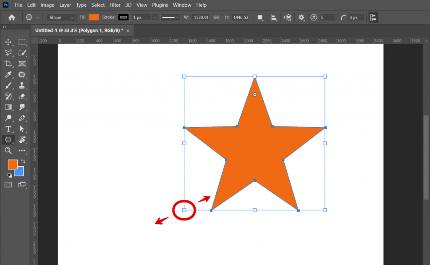430x265 pixels.
Task: Select the Brush tool
Action: click(x=9, y=85)
